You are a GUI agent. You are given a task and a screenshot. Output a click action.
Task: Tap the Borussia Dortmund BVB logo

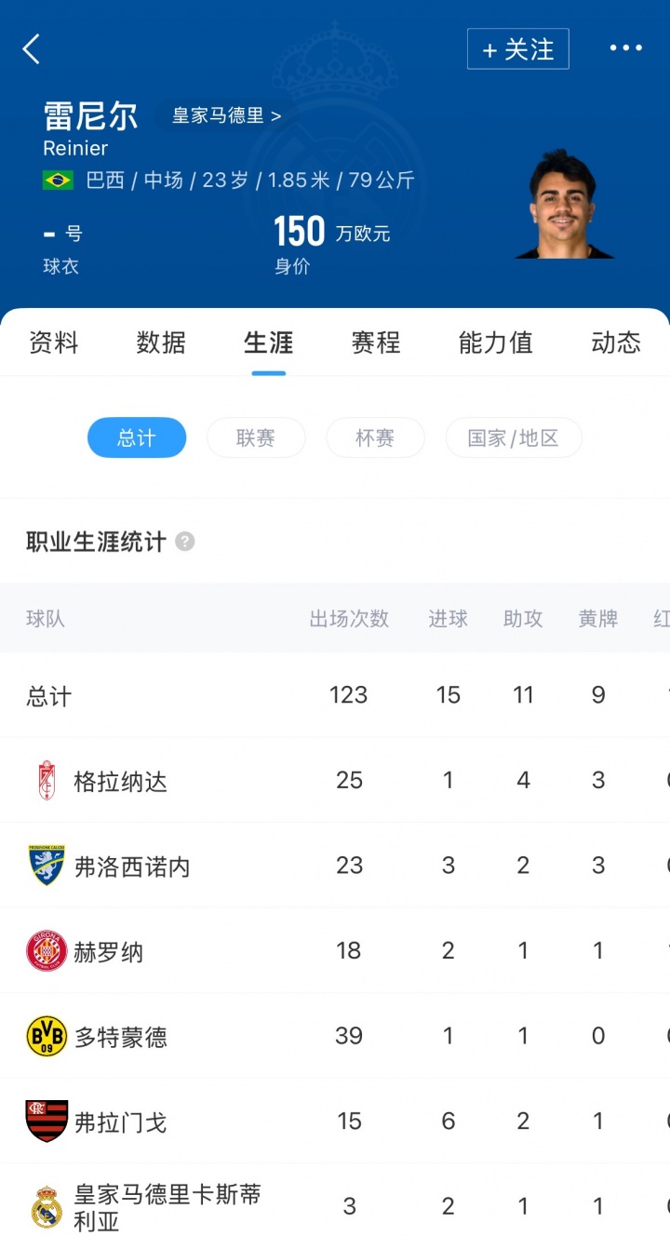(47, 1037)
